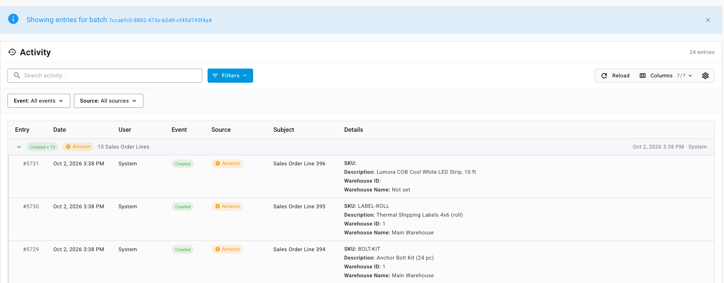Click Warehouse Name: Not set text
Image resolution: width=724 pixels, height=283 pixels.
377,190
